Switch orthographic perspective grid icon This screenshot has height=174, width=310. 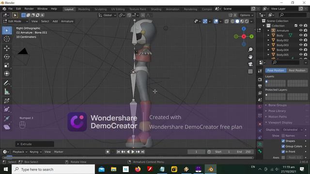pos(250,72)
